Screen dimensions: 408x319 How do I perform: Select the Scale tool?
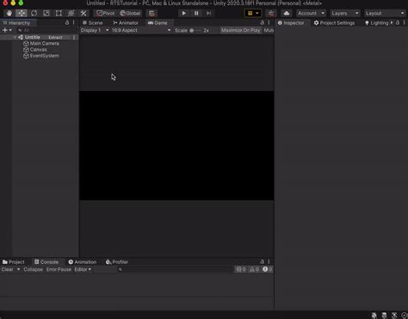pos(46,13)
